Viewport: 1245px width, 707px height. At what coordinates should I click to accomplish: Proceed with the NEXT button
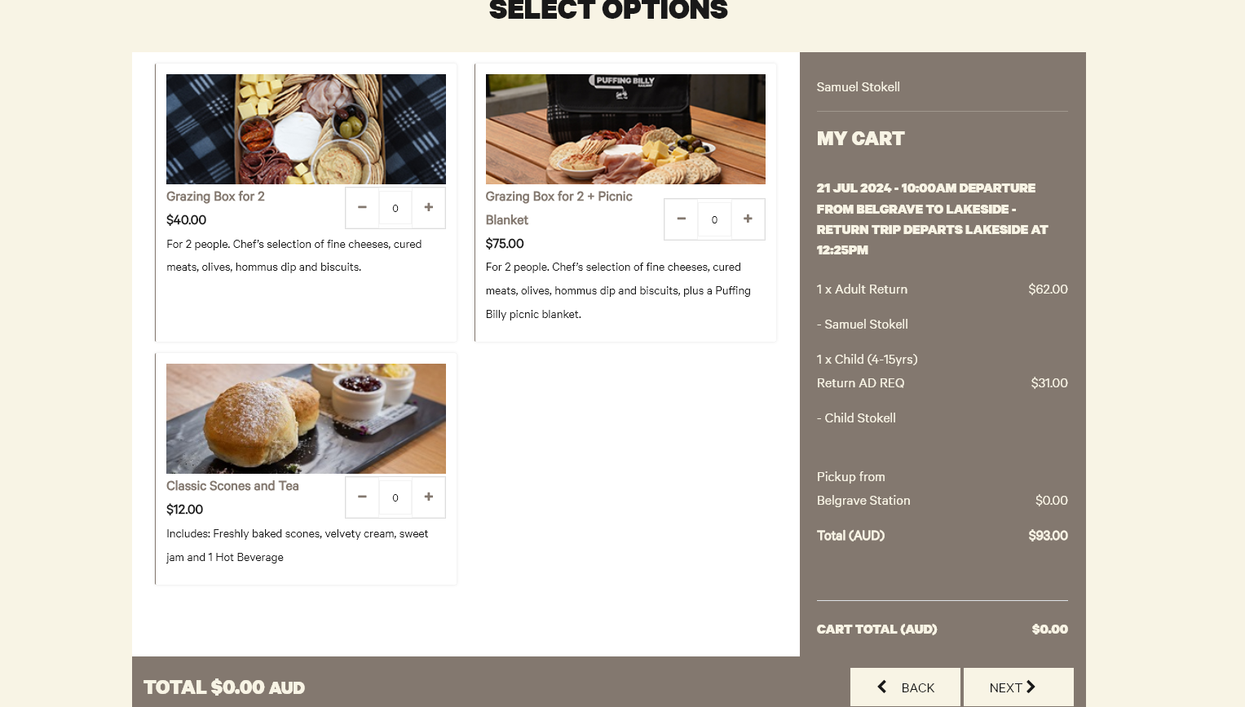pos(1018,687)
